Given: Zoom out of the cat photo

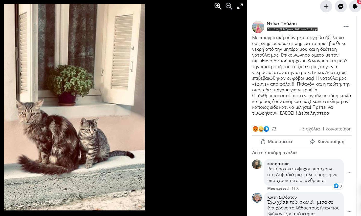Looking at the screenshot, I should tap(229, 6).
